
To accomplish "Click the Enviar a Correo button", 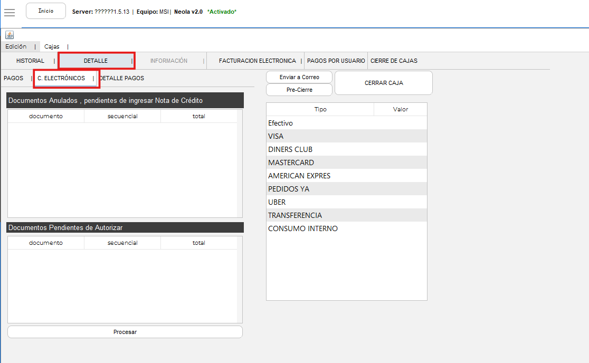I will pyautogui.click(x=299, y=77).
